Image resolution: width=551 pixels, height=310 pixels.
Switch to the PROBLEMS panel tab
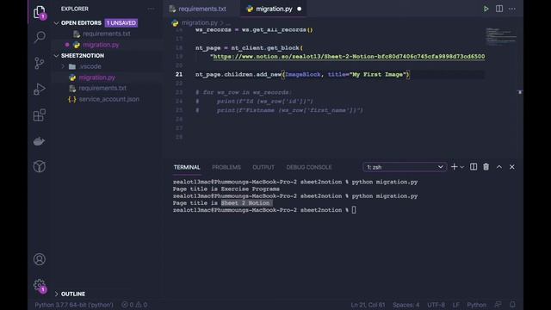226,167
